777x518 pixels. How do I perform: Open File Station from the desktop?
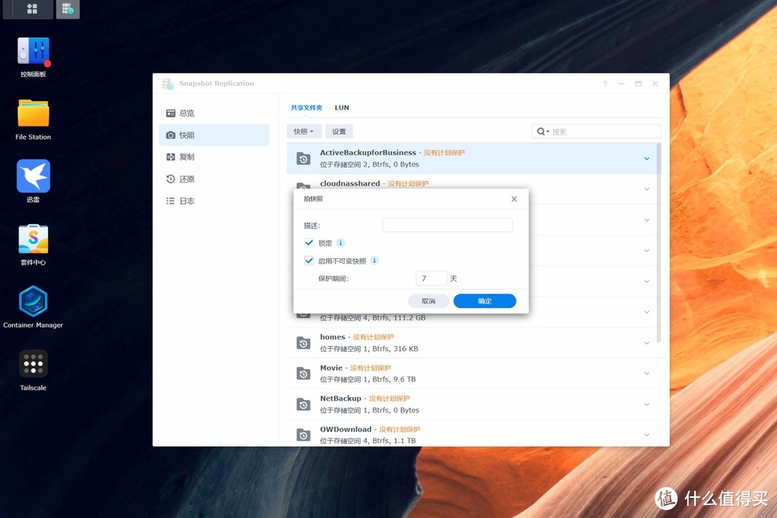click(x=33, y=114)
